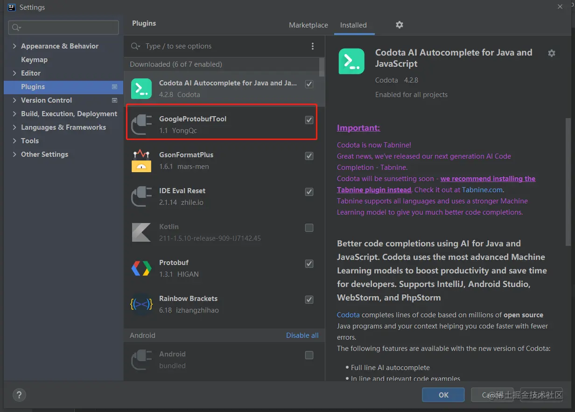Expand the Build, Execution, Deployment node
This screenshot has width=575, height=412.
(14, 114)
